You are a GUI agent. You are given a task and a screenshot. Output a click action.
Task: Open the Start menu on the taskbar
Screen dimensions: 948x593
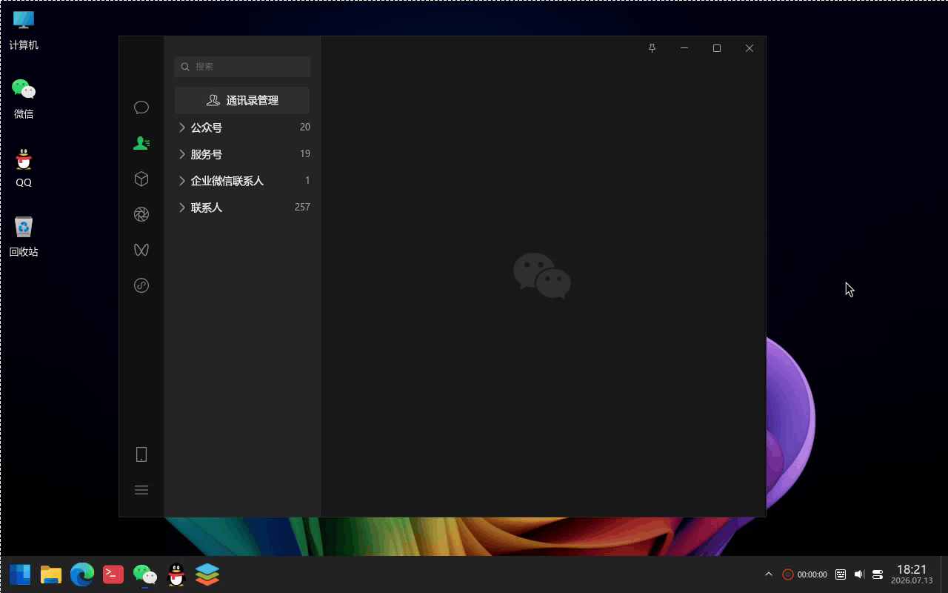tap(20, 574)
